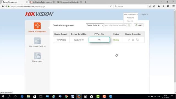Image resolution: width=176 pixels, height=99 pixels.
Task: Open Task View on the taskbar
Action: coord(15,97)
